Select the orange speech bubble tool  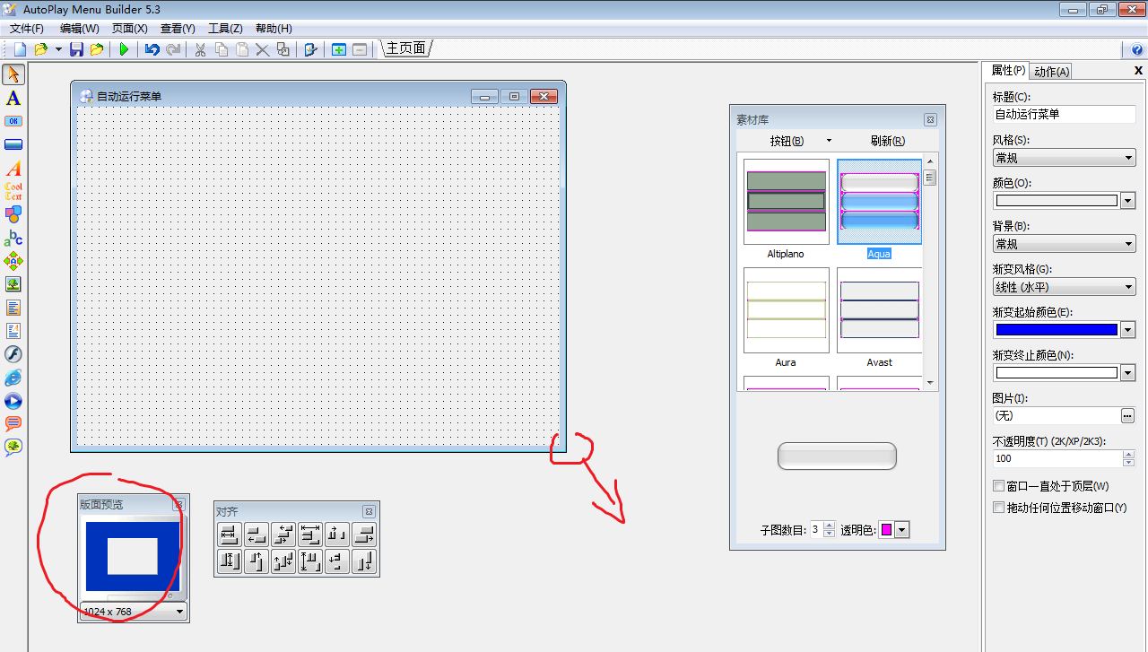click(x=13, y=424)
